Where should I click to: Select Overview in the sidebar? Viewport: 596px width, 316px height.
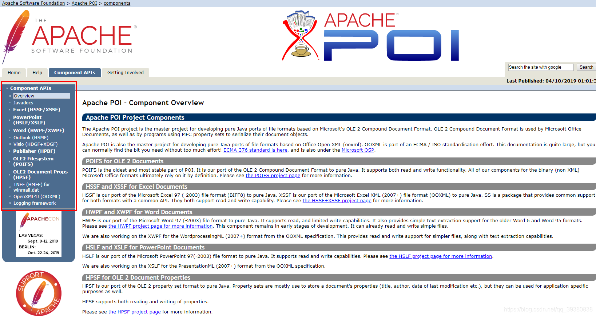(x=41, y=96)
